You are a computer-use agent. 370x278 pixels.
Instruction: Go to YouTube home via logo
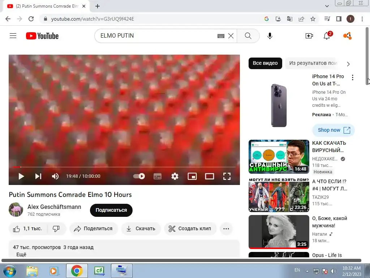(42, 36)
